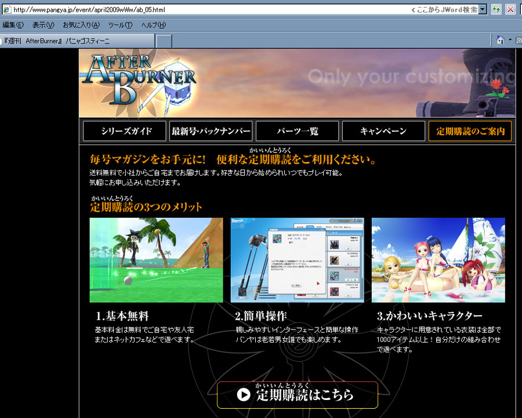
Task: Open a new blank browser tab
Action: point(164,41)
